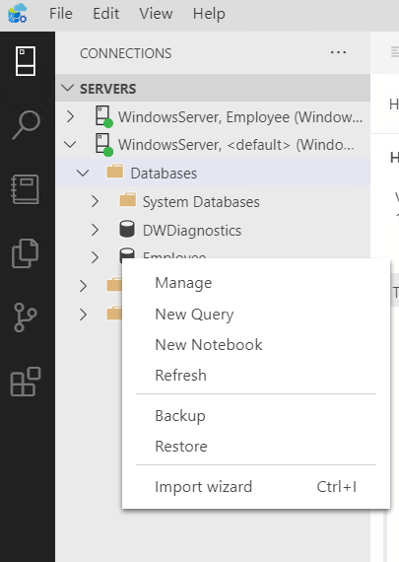Image resolution: width=399 pixels, height=562 pixels.
Task: Choose Refresh from the context menu
Action: [x=256, y=376]
